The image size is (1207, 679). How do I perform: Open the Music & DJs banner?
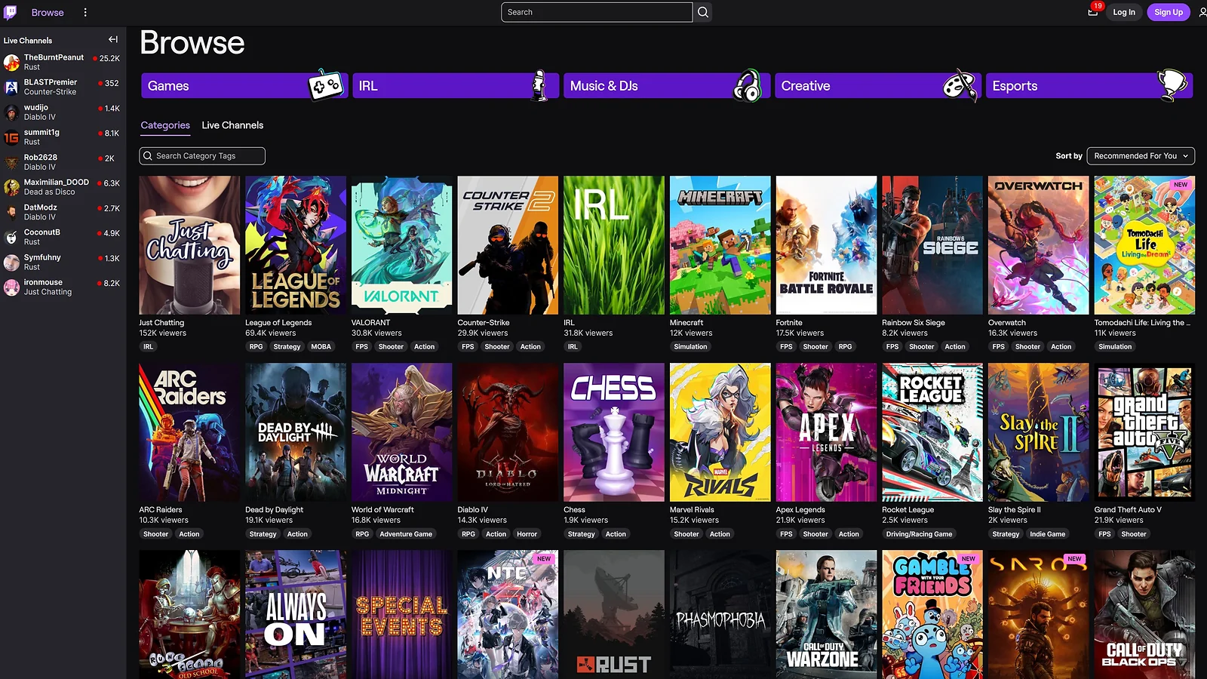coord(667,86)
